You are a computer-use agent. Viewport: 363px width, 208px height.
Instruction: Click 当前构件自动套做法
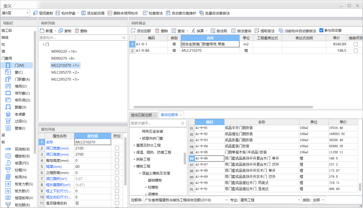[298, 31]
